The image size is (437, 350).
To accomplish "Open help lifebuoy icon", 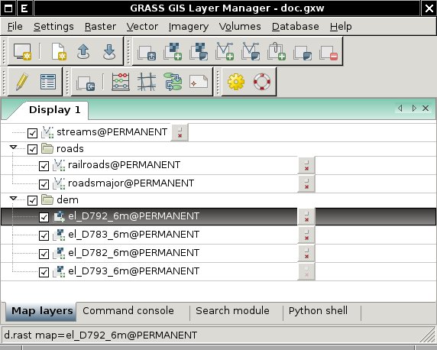I will [262, 82].
